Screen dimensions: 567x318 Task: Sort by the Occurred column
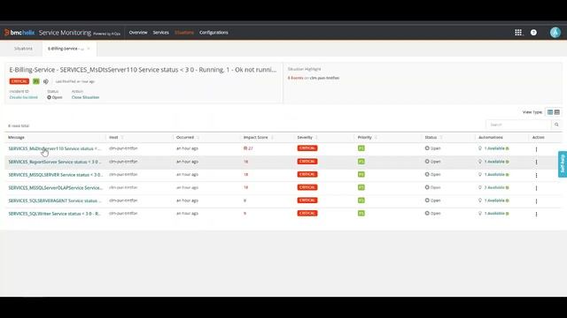point(198,138)
